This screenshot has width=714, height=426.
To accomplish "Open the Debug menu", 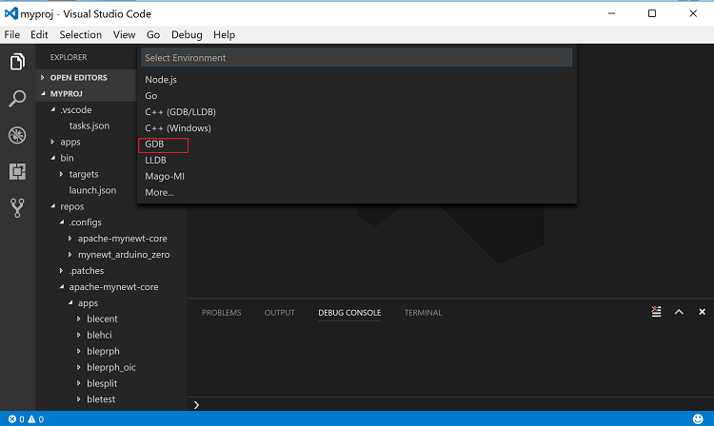I will [187, 35].
